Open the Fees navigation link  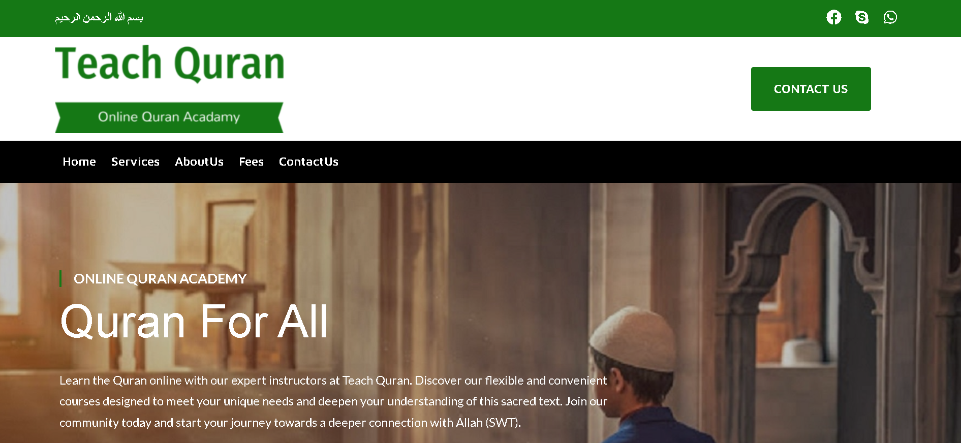click(x=251, y=162)
